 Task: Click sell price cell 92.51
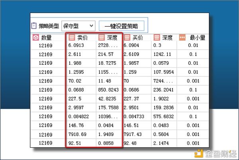[75, 143]
